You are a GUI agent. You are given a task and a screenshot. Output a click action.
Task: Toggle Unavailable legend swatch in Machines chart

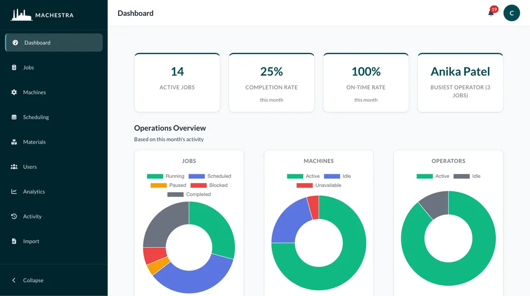pyautogui.click(x=305, y=185)
